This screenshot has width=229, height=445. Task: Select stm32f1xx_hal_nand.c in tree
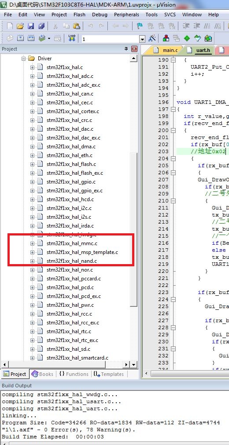tap(72, 261)
